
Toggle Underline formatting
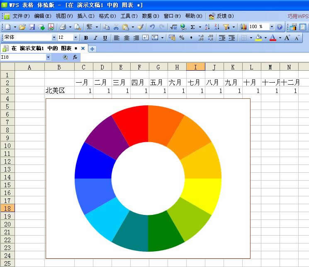105,38
